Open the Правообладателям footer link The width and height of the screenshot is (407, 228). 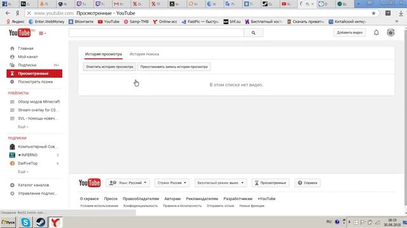[x=141, y=199]
